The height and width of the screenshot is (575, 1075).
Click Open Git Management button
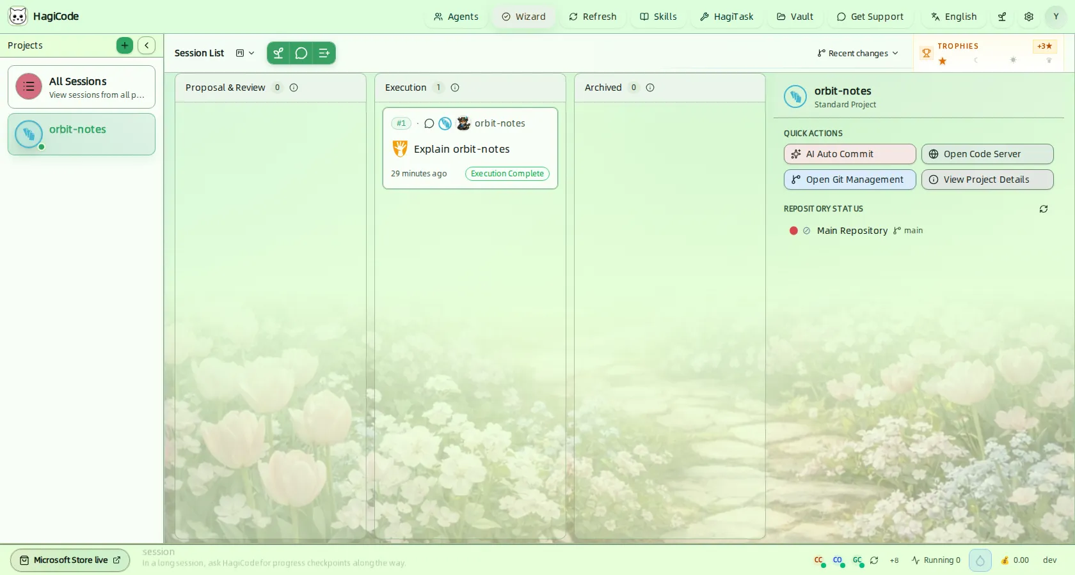click(x=850, y=180)
